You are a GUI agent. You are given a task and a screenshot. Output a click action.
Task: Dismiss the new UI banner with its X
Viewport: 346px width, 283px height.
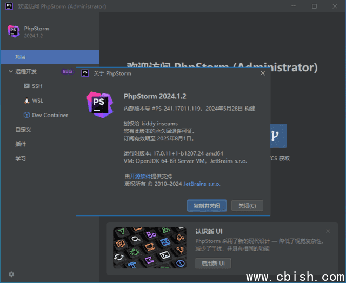tap(328, 231)
